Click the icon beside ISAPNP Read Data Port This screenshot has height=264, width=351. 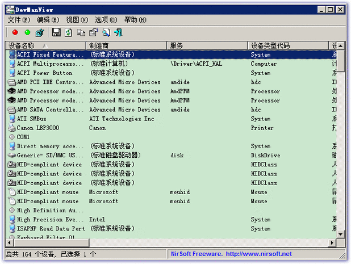pyautogui.click(x=12, y=228)
